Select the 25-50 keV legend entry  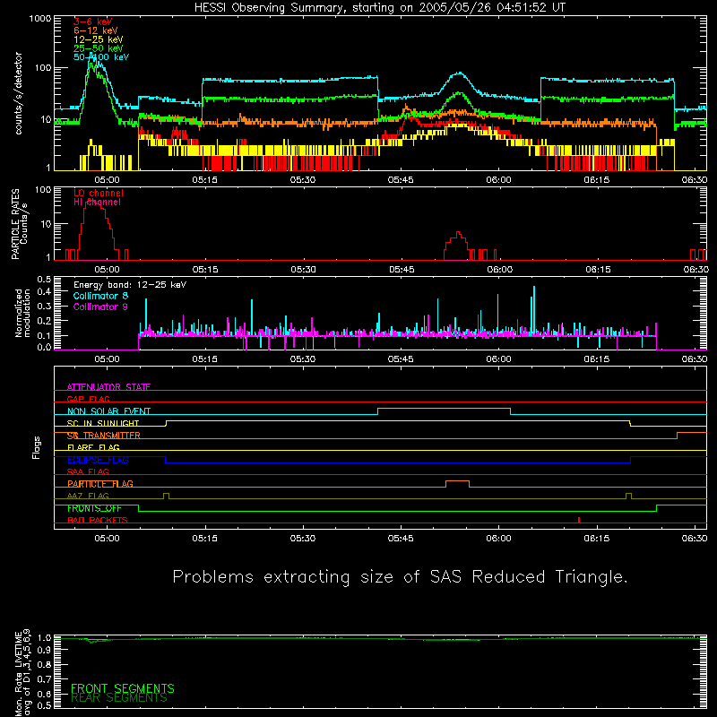point(98,48)
